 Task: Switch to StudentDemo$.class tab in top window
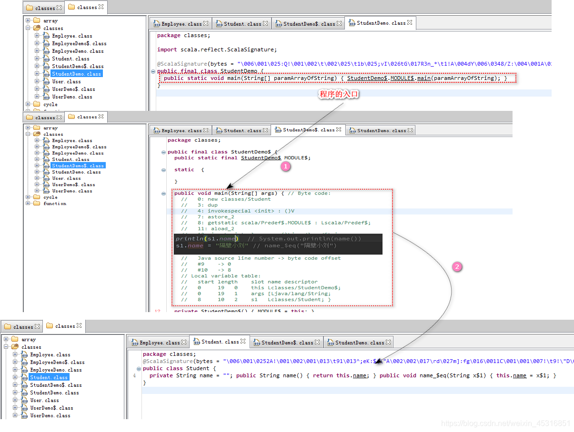[x=309, y=24]
